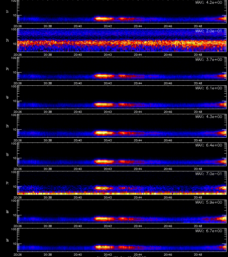Click the 20:36 time label under panel 3F
228x257 pixels.
(18, 83)
